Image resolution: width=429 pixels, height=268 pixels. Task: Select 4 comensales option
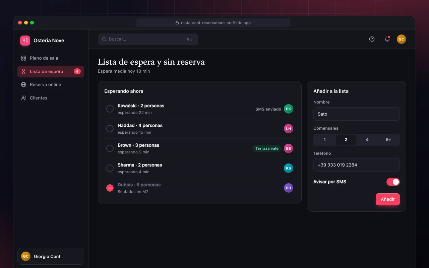[x=367, y=140]
